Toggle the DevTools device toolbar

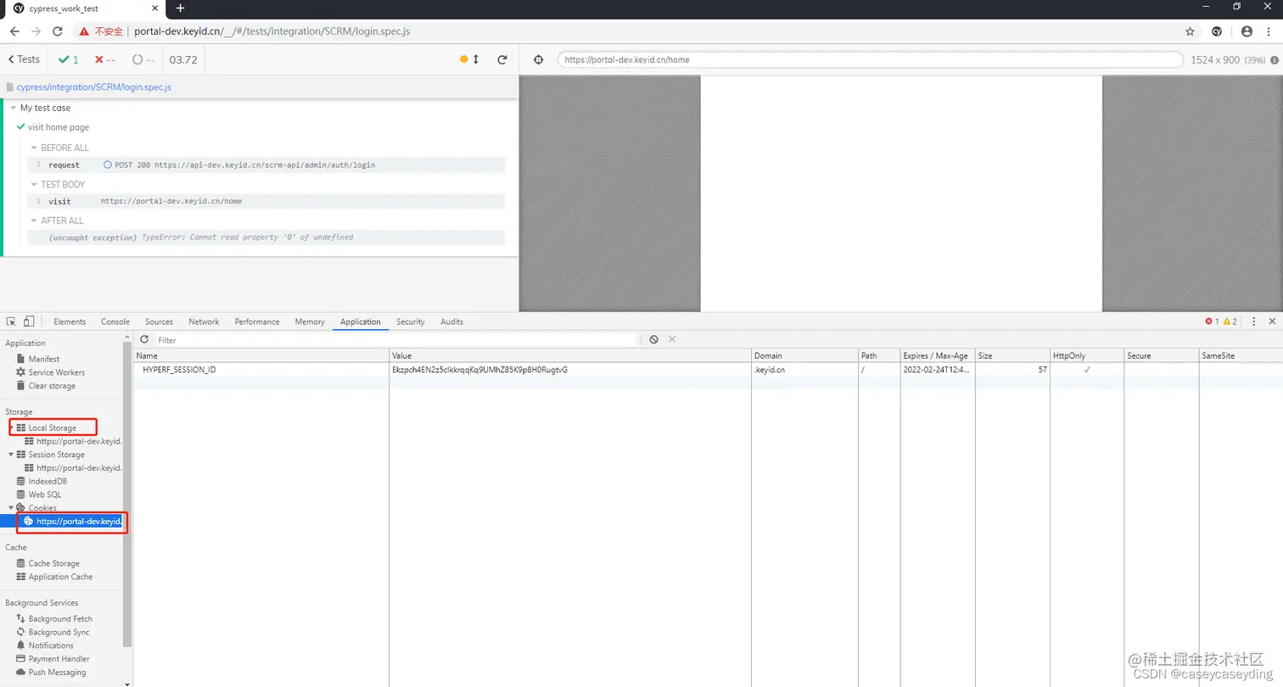pos(29,321)
